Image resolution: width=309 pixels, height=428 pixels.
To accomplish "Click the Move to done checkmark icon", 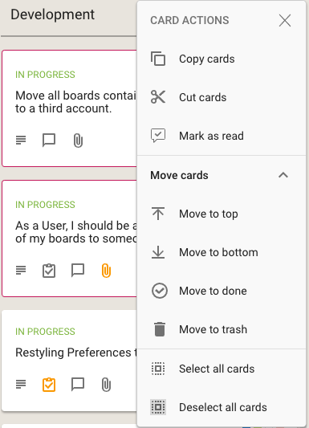I will coord(159,291).
